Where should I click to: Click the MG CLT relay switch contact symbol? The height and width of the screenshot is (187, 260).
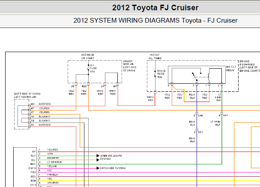197,76
